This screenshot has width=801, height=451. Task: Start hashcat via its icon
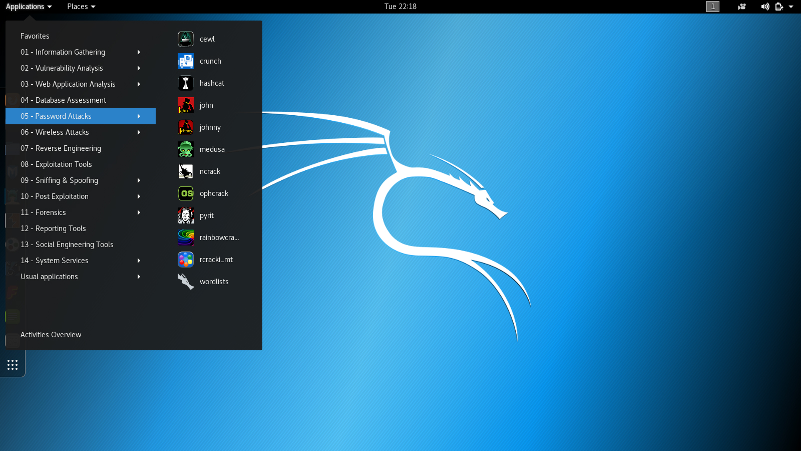coord(186,83)
